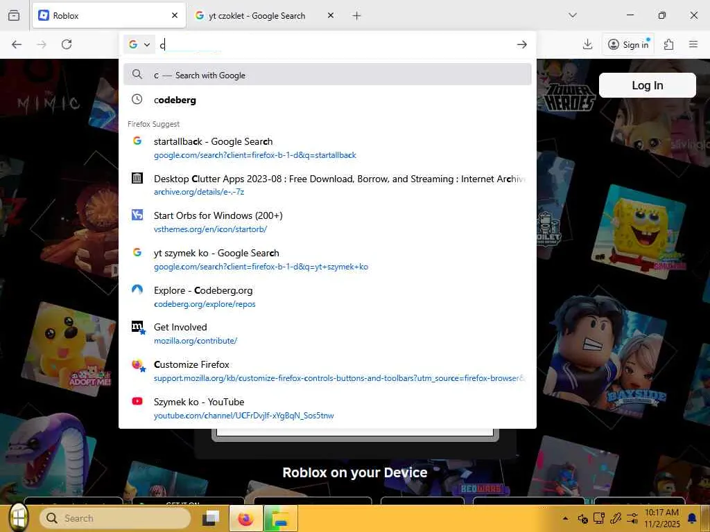Click the Adopt Me game thumbnail
This screenshot has width=710, height=532.
(69, 348)
